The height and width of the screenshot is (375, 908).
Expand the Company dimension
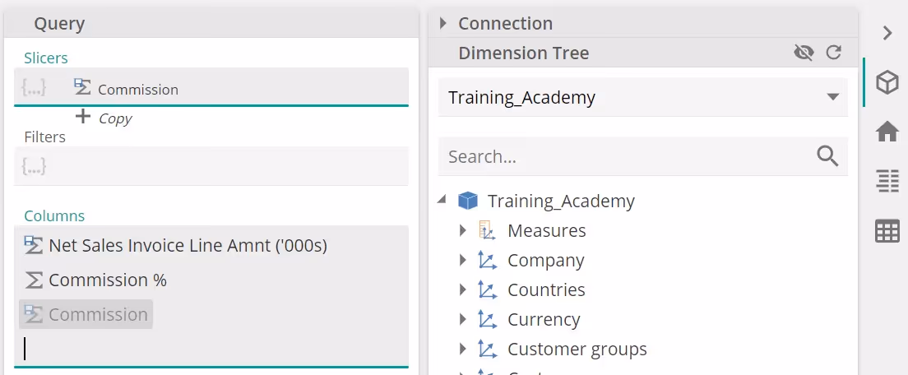click(x=463, y=261)
